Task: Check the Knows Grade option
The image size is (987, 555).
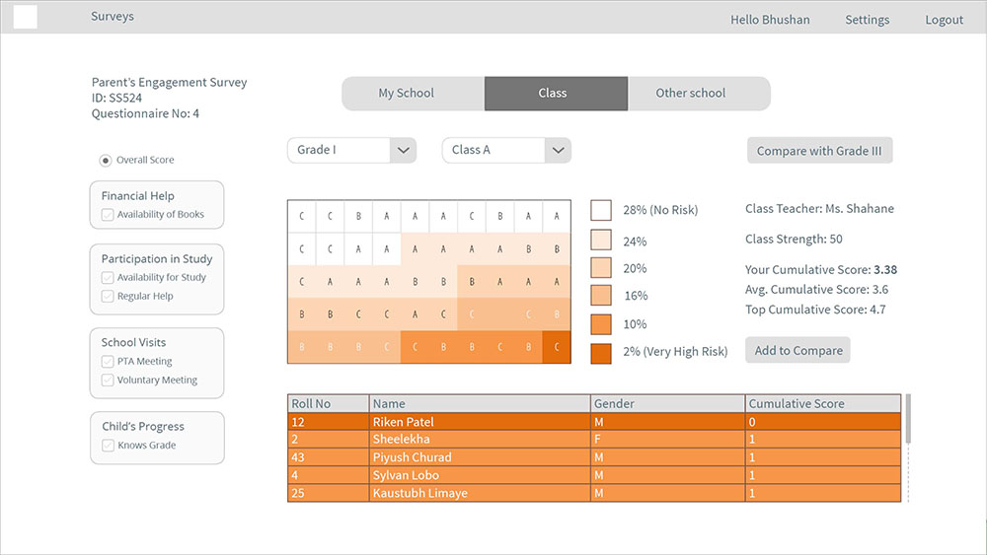Action: pyautogui.click(x=109, y=446)
